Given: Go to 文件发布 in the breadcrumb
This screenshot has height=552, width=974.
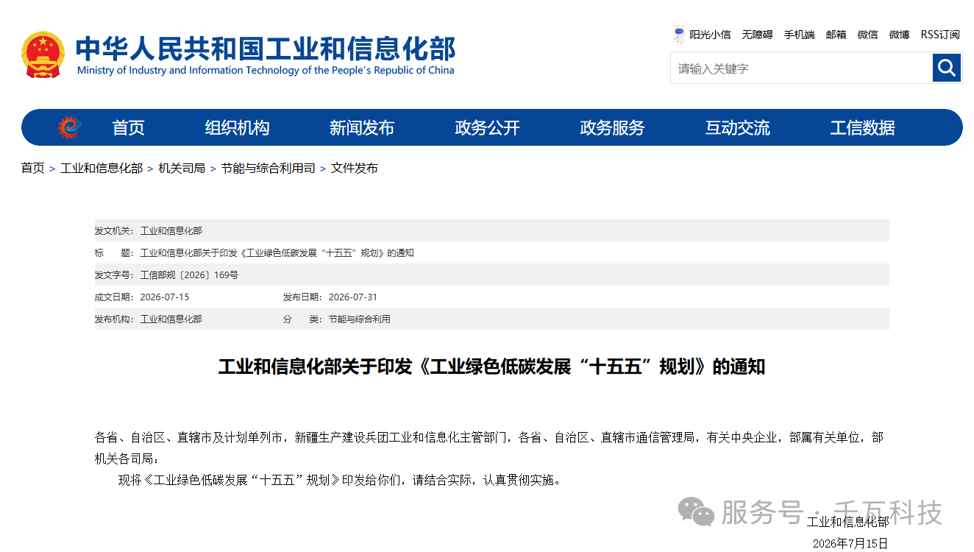Looking at the screenshot, I should pyautogui.click(x=355, y=169).
